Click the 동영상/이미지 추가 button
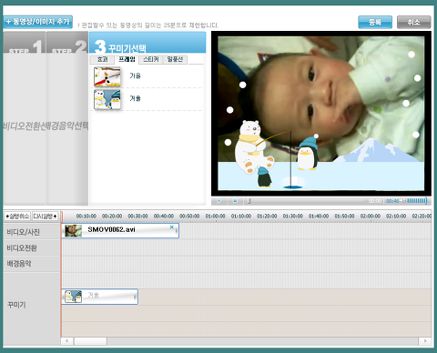The width and height of the screenshot is (437, 353). (38, 22)
